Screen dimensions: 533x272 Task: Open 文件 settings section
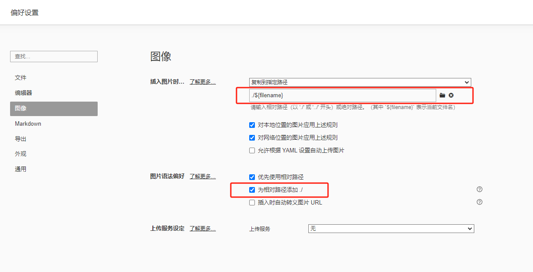(21, 78)
